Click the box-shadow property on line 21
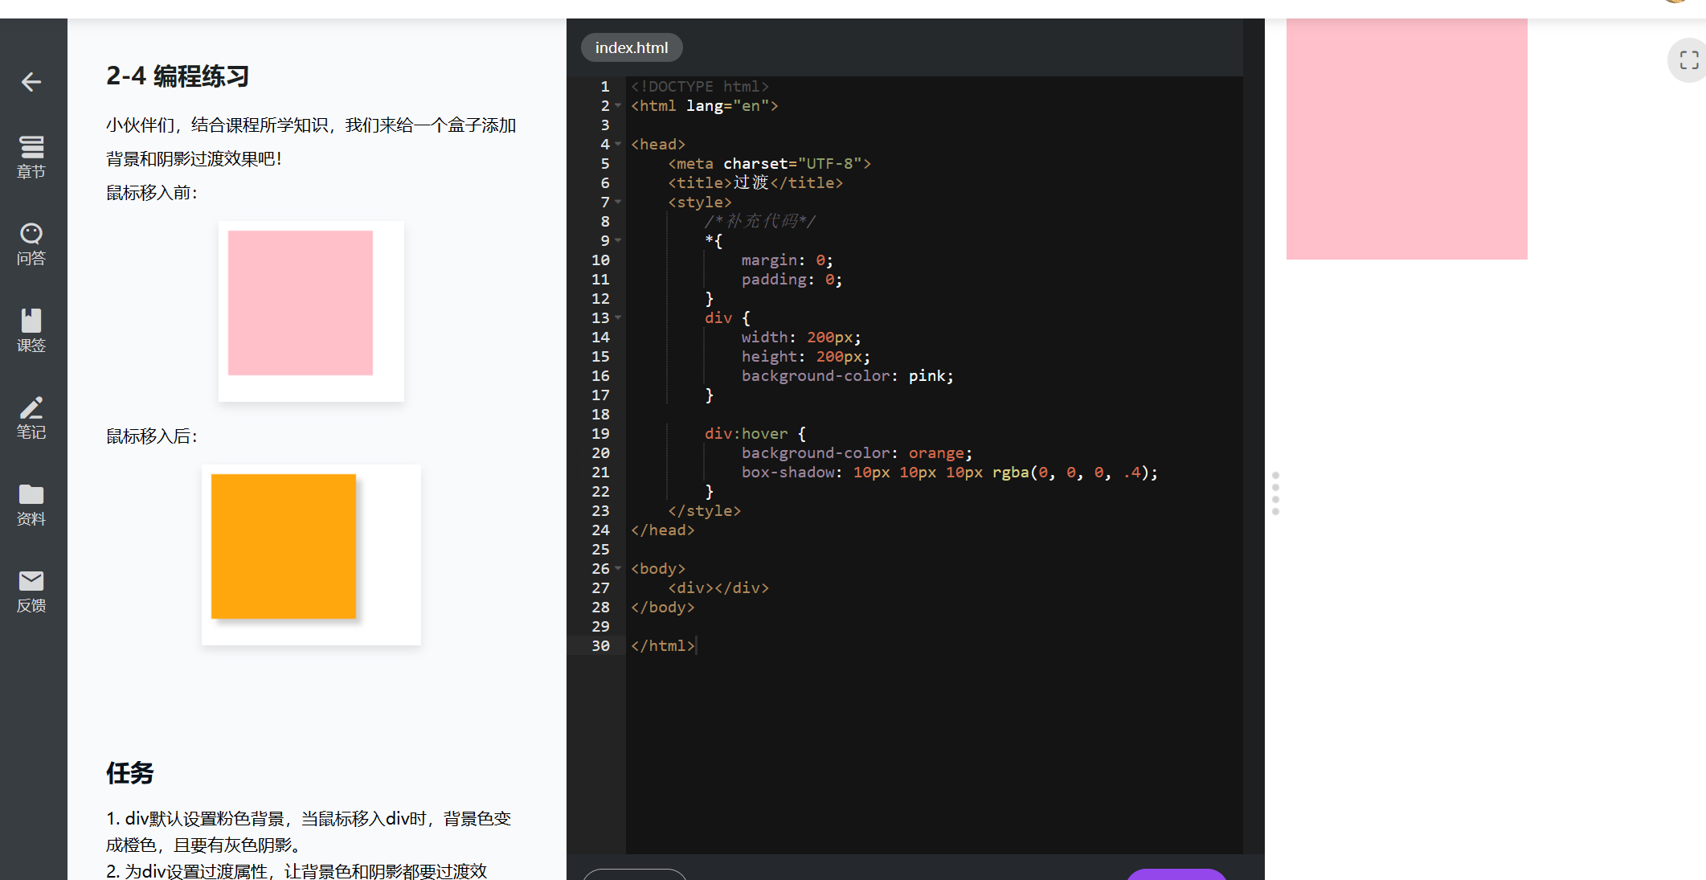The width and height of the screenshot is (1706, 880). [x=788, y=473]
